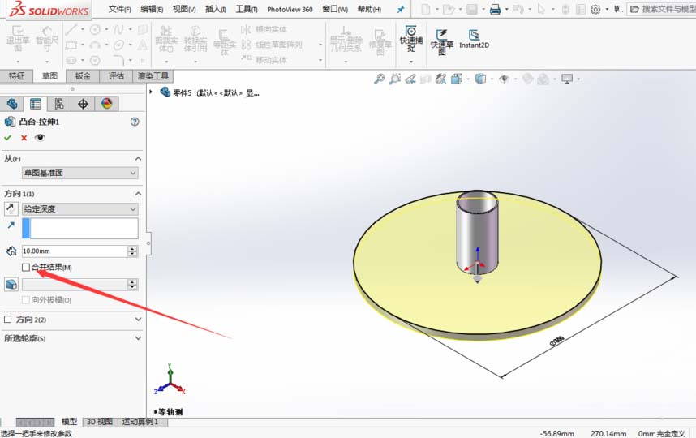Click the 剪裁实体 trim entities tool

pos(166,39)
